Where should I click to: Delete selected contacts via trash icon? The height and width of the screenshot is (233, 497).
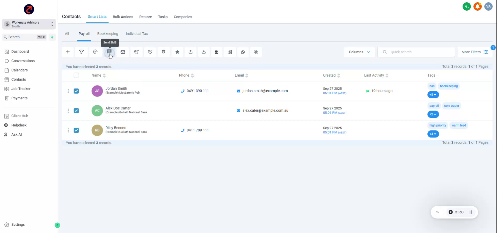tap(164, 52)
